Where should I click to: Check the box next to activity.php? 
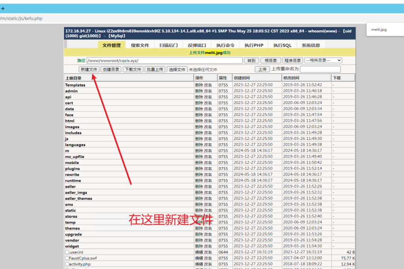(x=67, y=264)
